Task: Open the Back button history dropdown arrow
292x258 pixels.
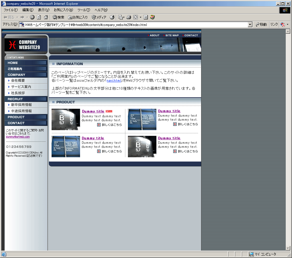Action: (x=17, y=17)
